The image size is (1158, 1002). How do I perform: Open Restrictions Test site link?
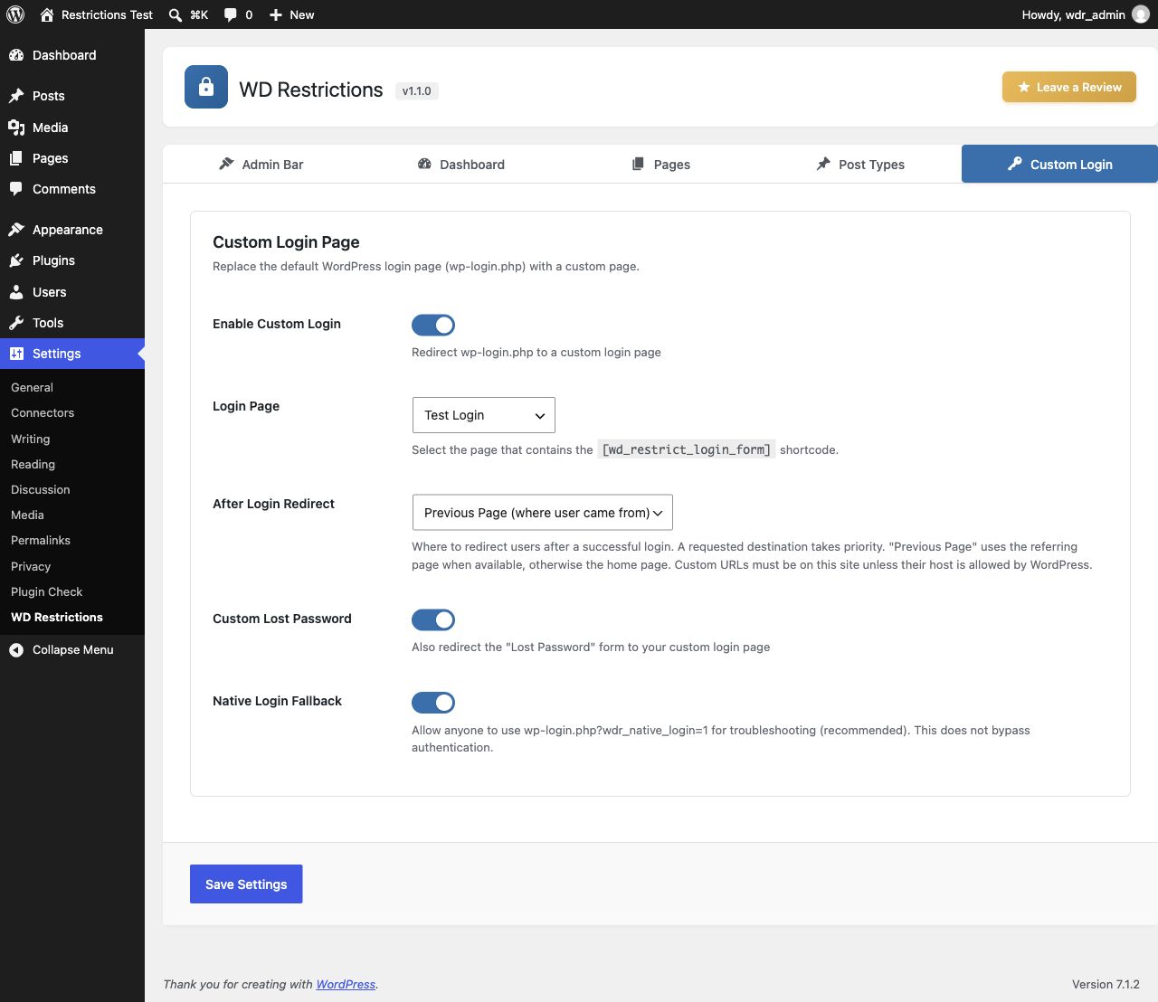pos(97,14)
